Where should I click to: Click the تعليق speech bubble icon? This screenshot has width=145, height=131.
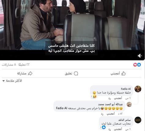coord(76,73)
